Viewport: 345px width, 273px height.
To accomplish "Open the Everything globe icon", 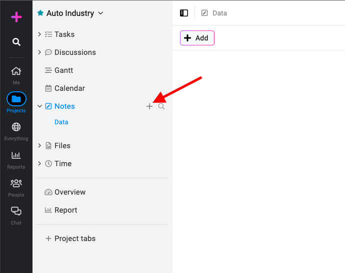I will (16, 127).
